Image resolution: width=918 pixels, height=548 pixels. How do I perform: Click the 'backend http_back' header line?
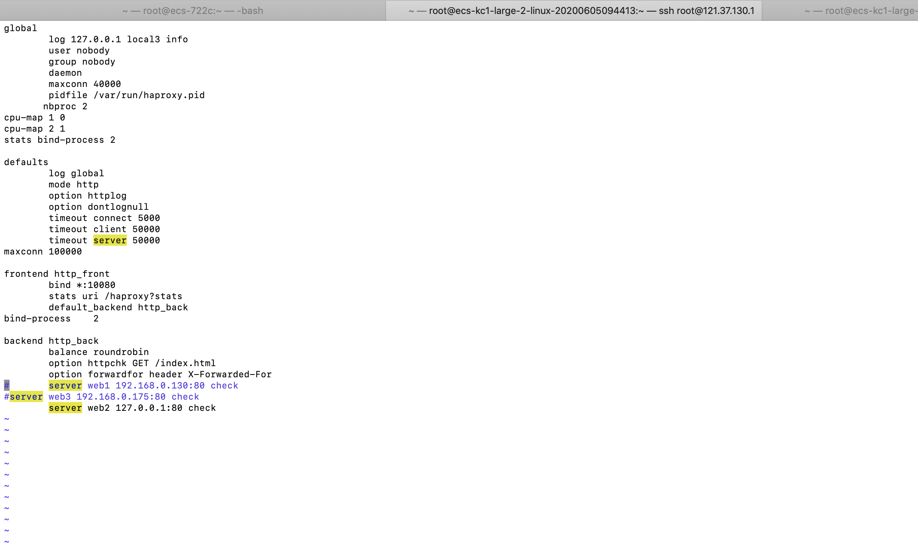pos(51,341)
